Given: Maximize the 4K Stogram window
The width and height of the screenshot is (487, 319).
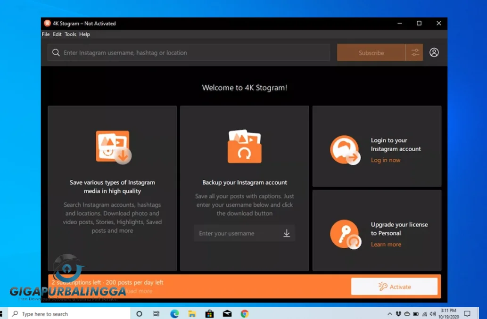Looking at the screenshot, I should click(x=419, y=23).
